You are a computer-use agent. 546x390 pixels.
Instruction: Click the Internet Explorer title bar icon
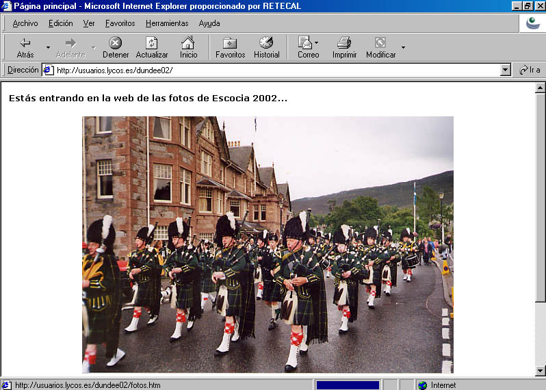click(x=6, y=6)
